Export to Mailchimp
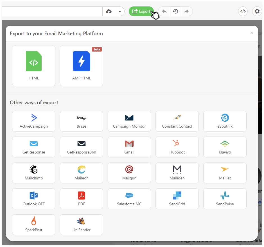Image resolution: width=264 pixels, height=247 pixels. 34,173
